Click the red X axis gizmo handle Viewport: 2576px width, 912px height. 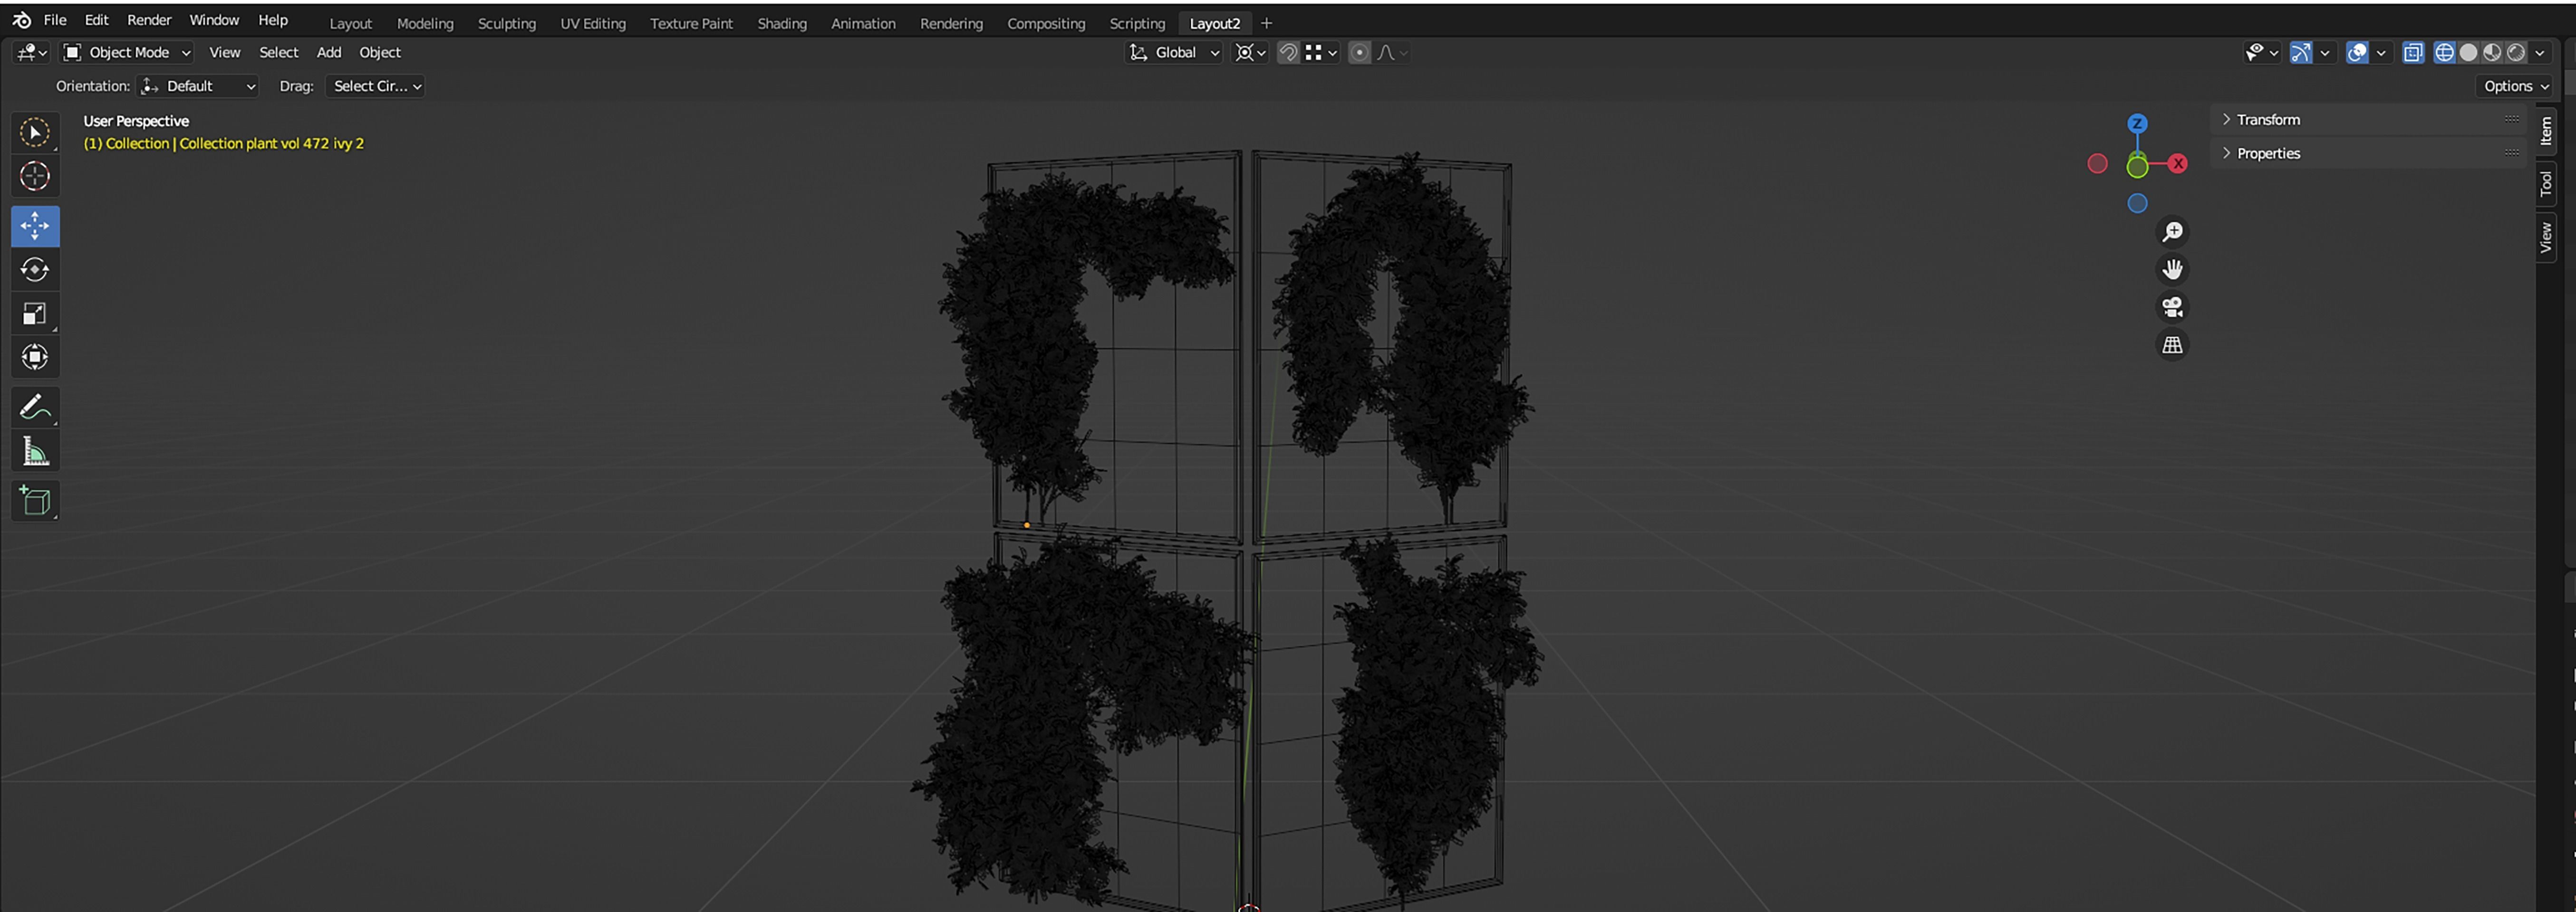[2177, 164]
